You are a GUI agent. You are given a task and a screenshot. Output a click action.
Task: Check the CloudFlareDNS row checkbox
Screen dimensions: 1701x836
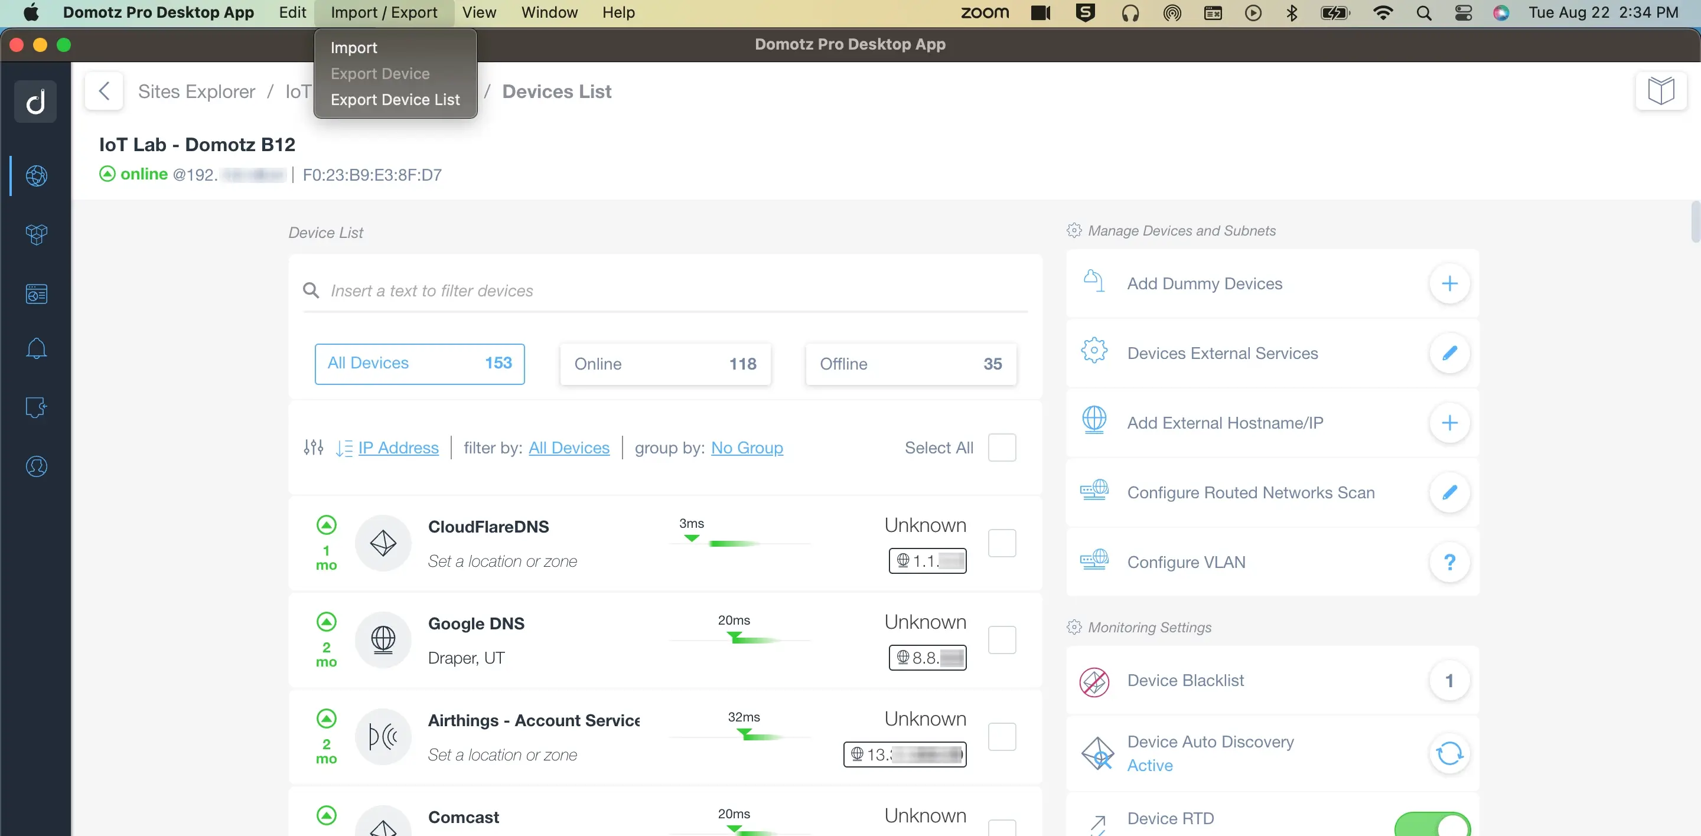click(x=1001, y=543)
